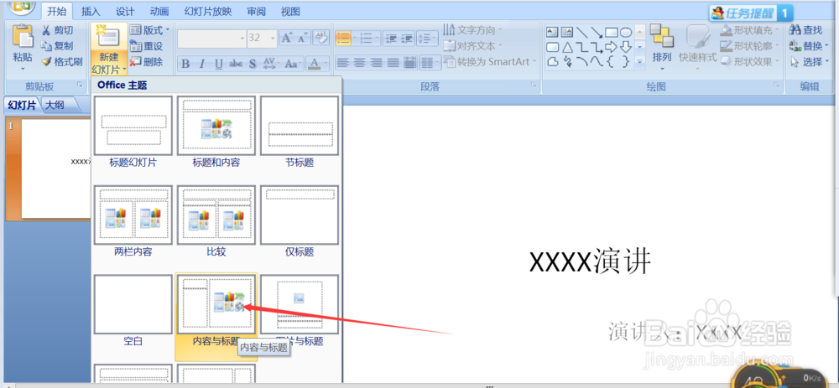Toggle bulleted list button
Image resolution: width=839 pixels, height=388 pixels.
tap(342, 38)
